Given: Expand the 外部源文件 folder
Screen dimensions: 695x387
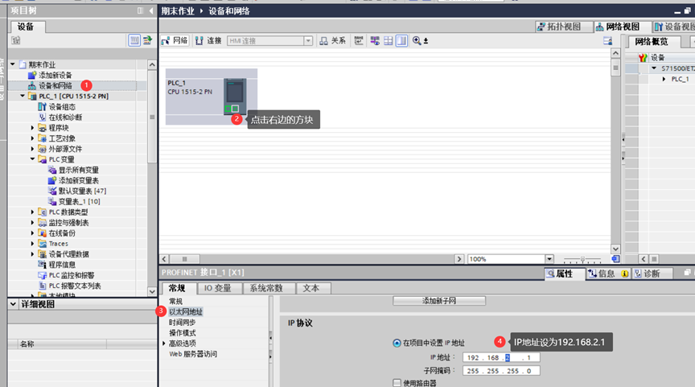Looking at the screenshot, I should (32, 149).
